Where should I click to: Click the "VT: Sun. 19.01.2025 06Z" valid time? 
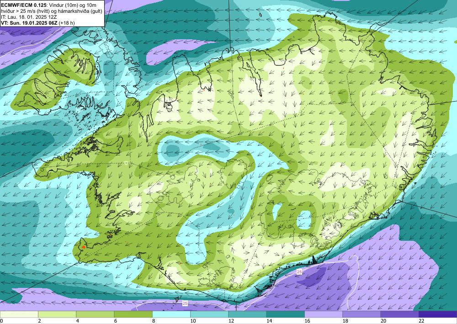(29, 23)
